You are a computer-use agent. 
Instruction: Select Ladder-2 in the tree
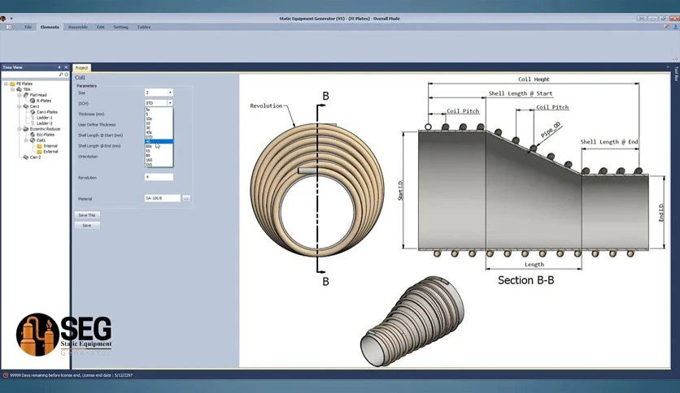point(44,123)
